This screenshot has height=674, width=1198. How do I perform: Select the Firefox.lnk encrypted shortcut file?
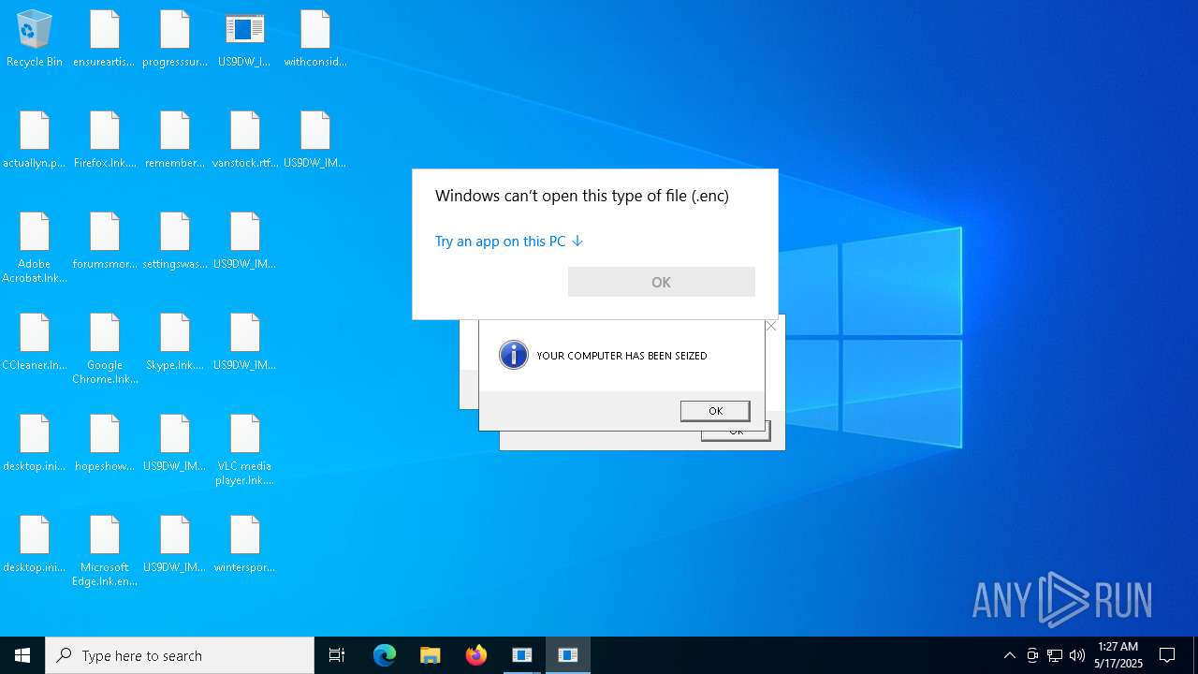(105, 140)
